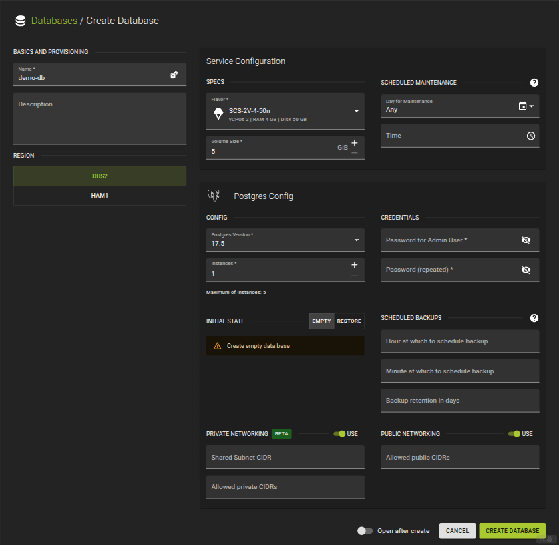Screen dimensions: 559x545
Task: Click the BETA badge next to Private Networking
Action: tap(282, 433)
